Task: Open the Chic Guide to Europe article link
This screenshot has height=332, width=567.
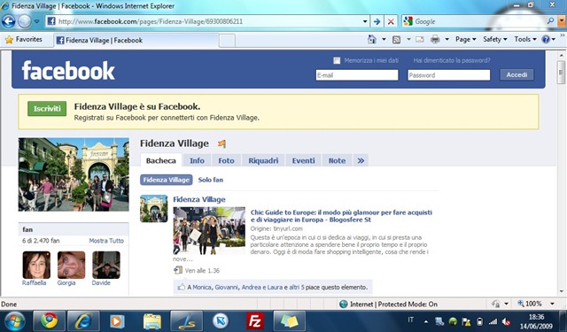Action: 341,216
